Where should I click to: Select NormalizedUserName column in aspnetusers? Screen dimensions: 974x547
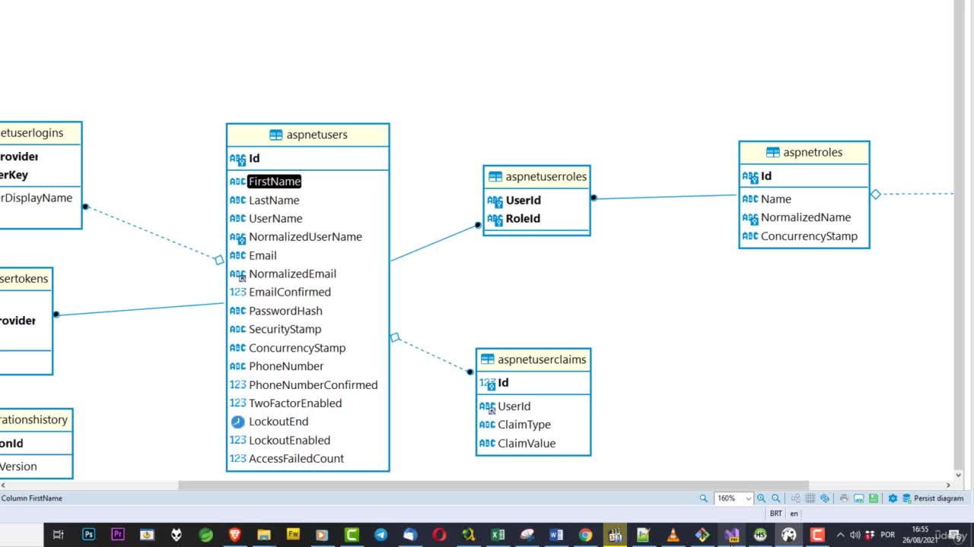pos(305,236)
